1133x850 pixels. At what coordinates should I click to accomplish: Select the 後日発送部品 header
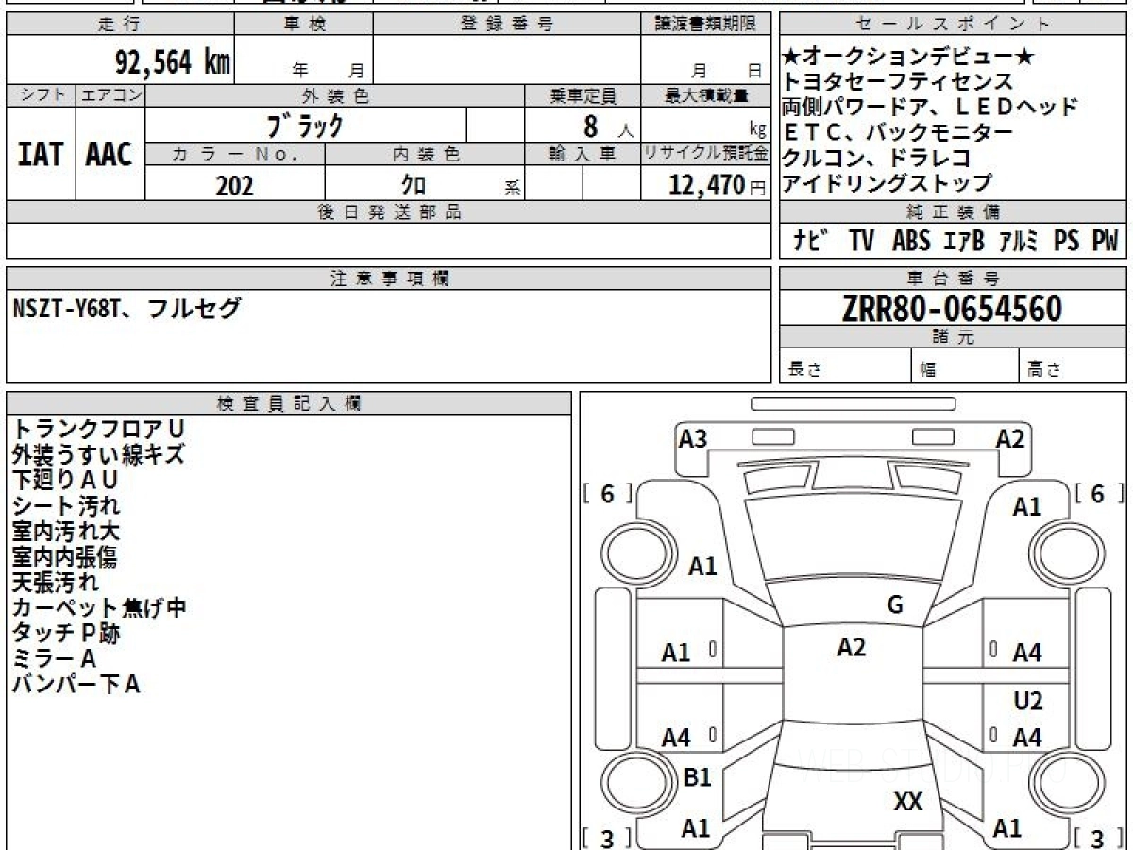[x=389, y=212]
